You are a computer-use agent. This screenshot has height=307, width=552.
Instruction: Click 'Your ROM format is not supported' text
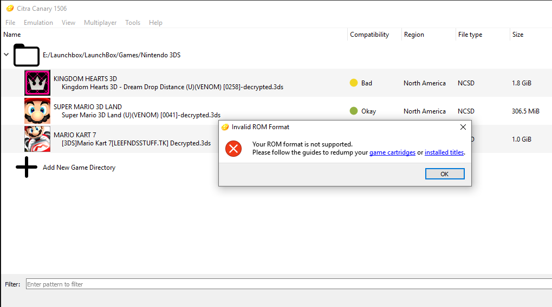pos(302,144)
